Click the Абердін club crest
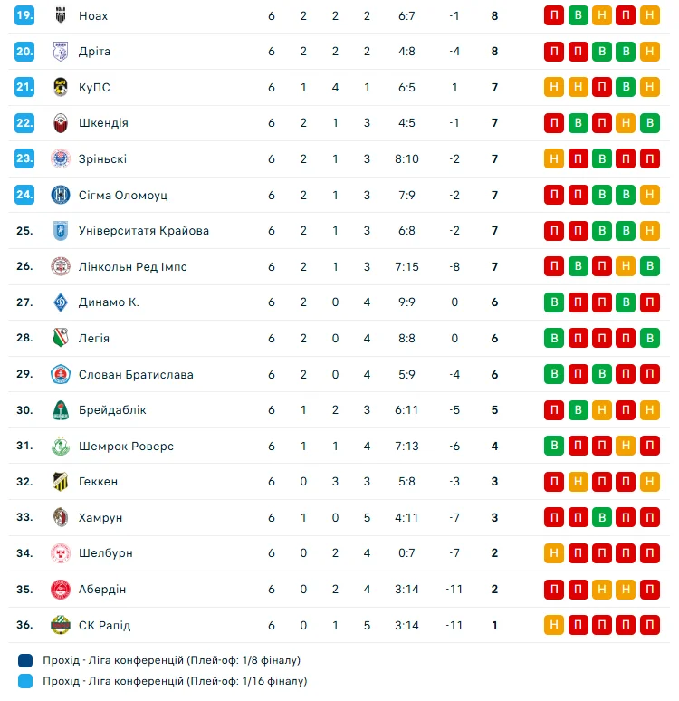The height and width of the screenshot is (701, 679). point(61,590)
